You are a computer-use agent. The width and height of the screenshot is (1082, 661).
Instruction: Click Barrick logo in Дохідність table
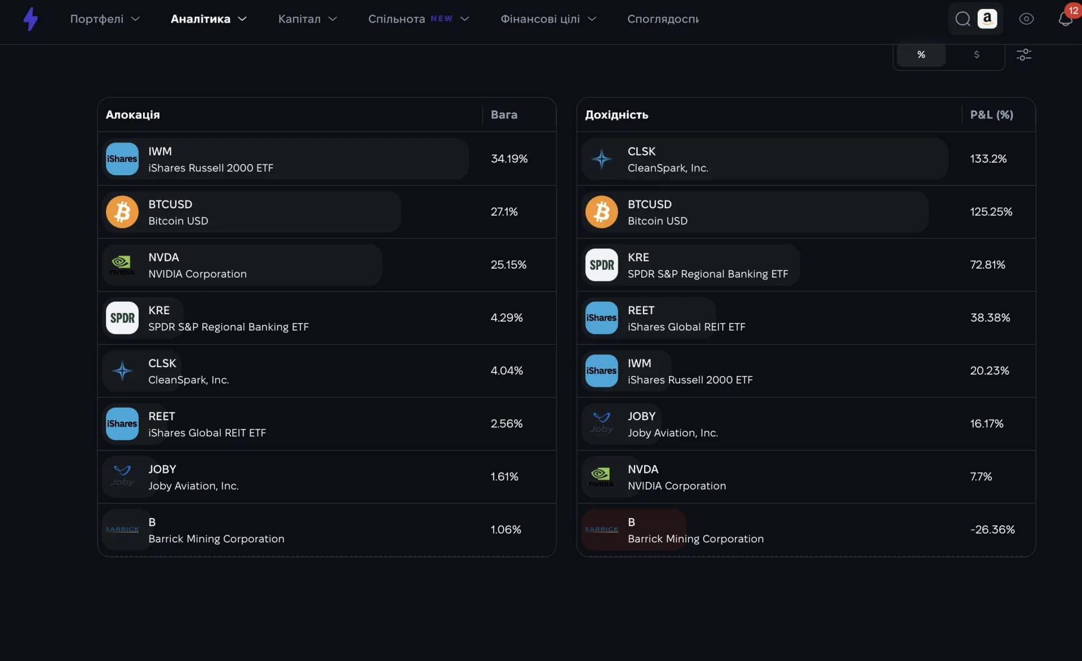[x=602, y=529]
